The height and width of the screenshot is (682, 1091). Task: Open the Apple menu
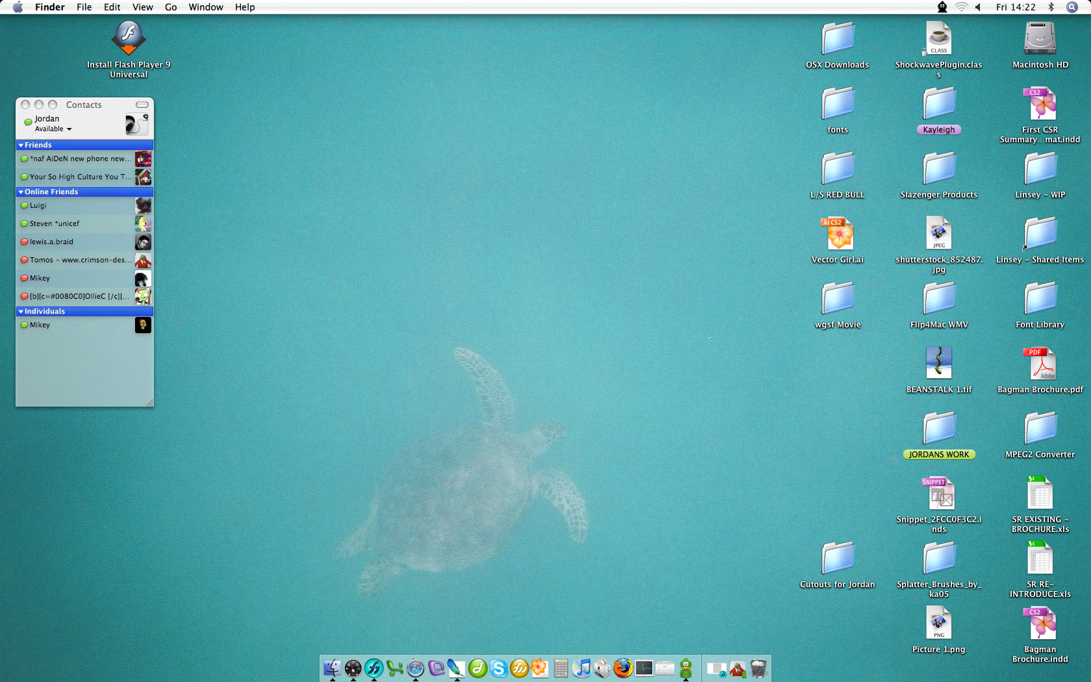(18, 7)
